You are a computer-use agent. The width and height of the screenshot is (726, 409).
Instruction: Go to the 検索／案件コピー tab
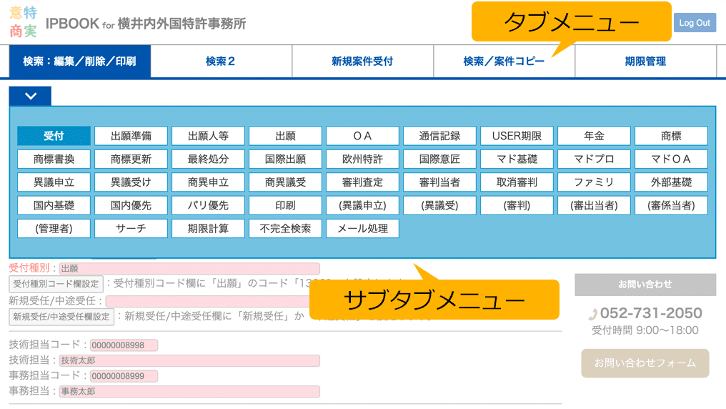(504, 61)
